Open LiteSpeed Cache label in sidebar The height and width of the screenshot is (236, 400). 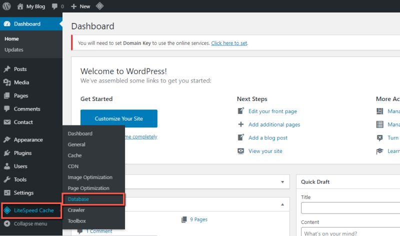click(33, 210)
